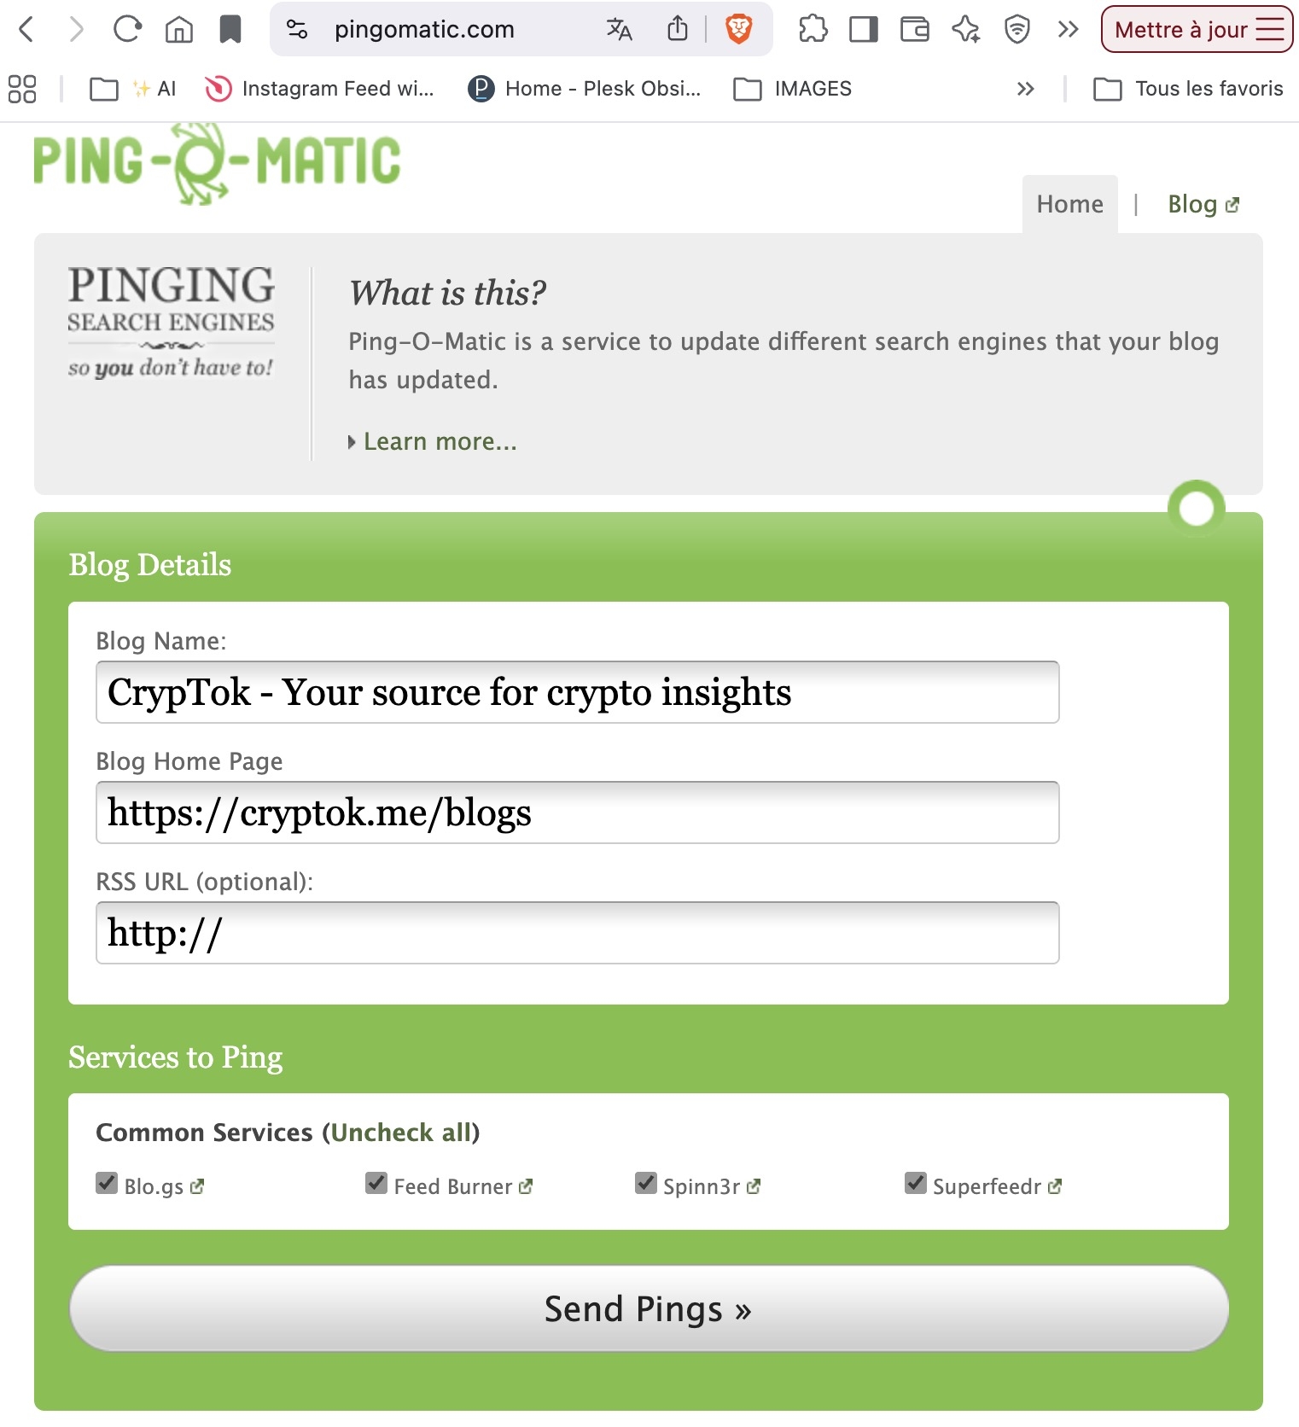Toggle the sidebar panel icon

(864, 30)
